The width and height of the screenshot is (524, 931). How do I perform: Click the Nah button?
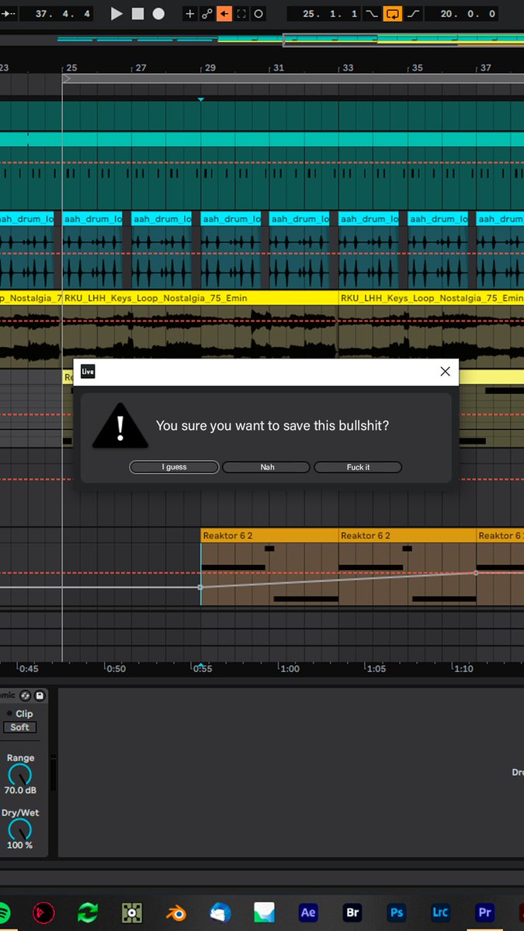point(267,467)
